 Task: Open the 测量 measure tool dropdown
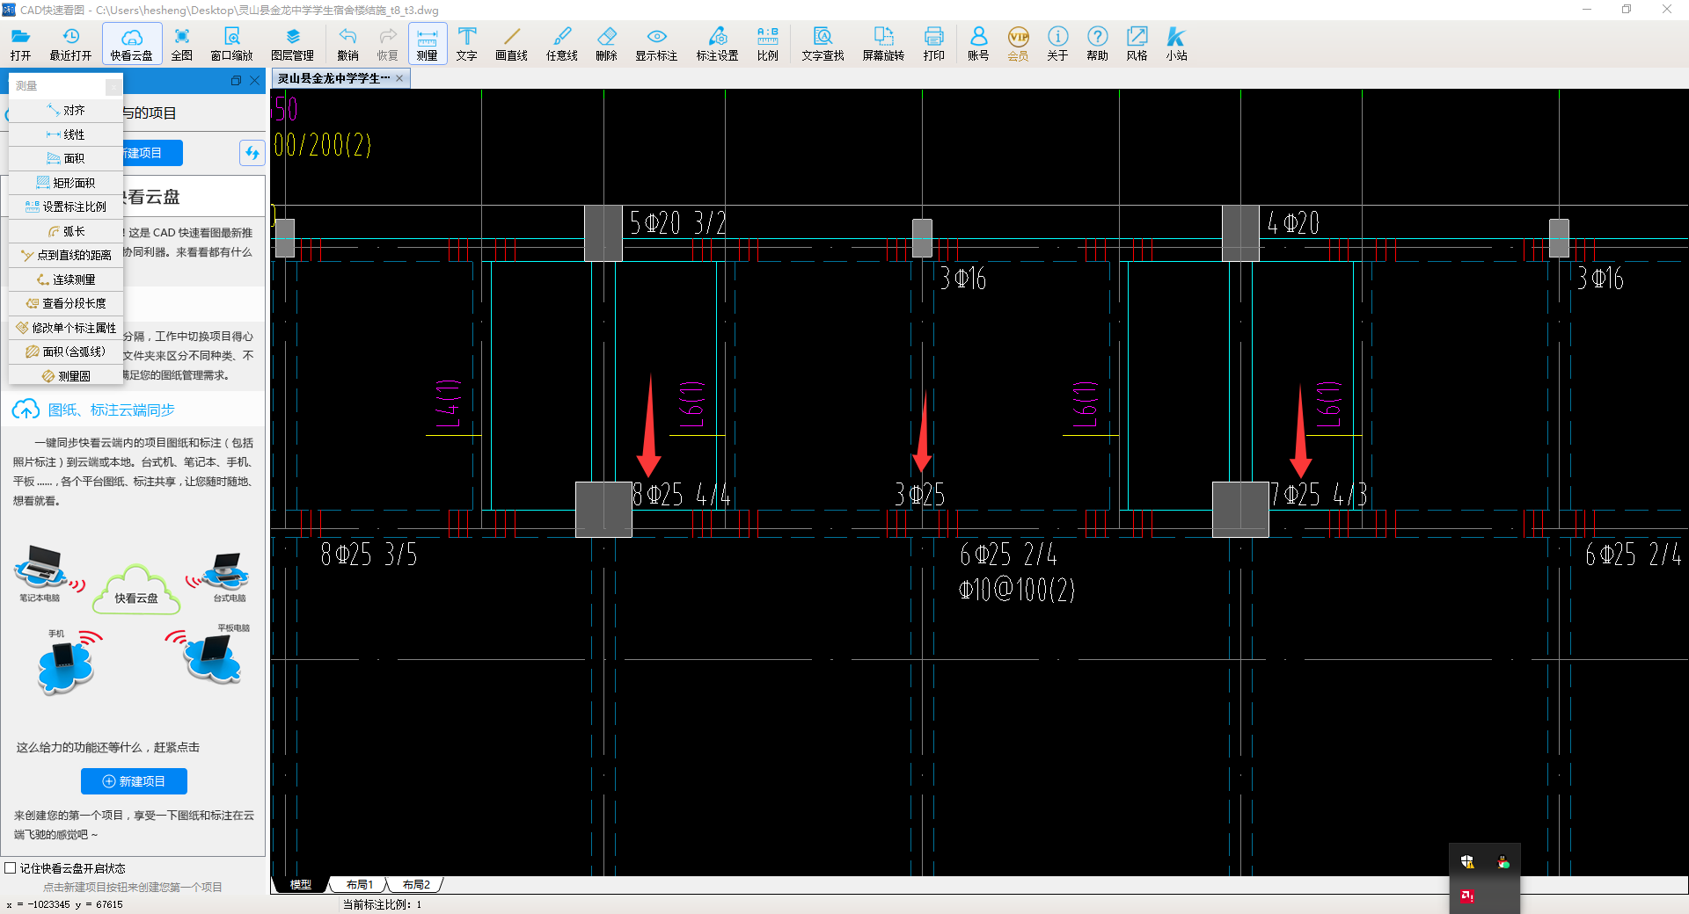point(428,44)
